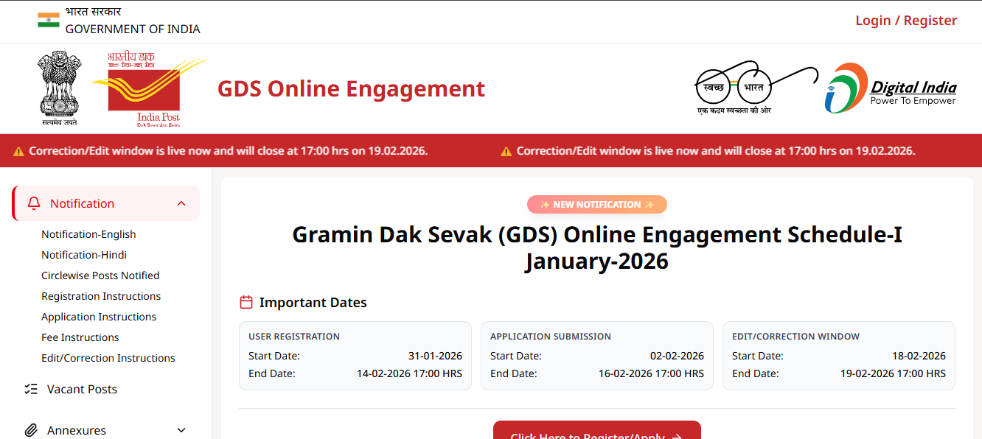Select the Vacant Posts list icon
The width and height of the screenshot is (982, 439).
pyautogui.click(x=31, y=389)
